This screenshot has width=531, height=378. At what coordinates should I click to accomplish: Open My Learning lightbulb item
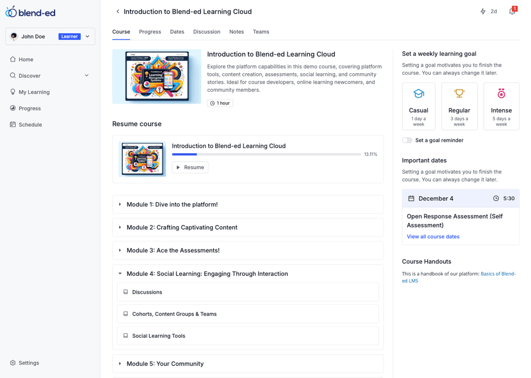point(34,92)
